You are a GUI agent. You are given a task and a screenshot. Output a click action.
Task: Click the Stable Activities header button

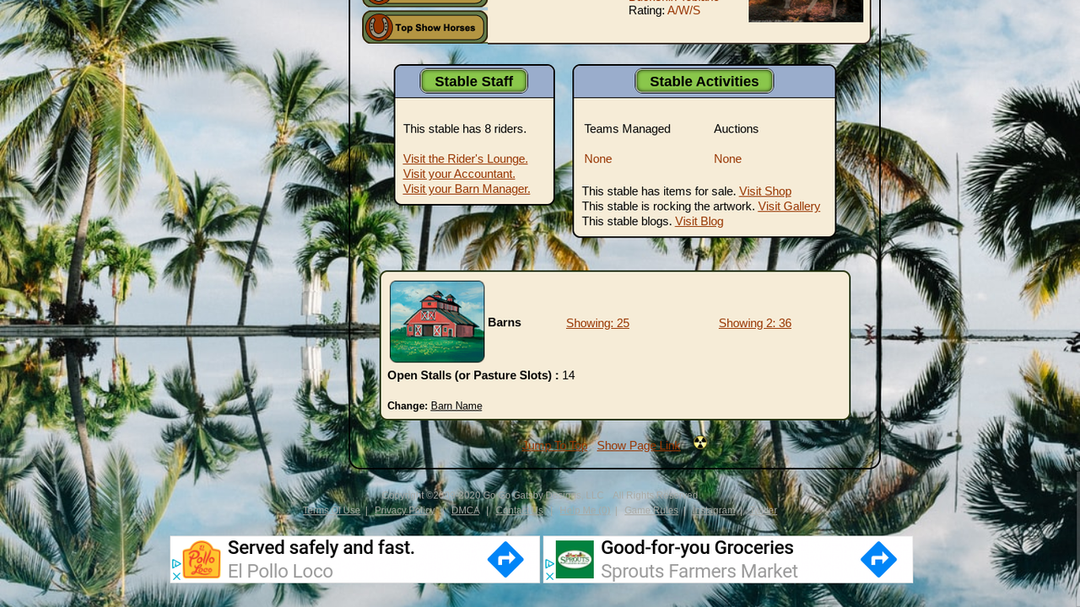(x=705, y=81)
